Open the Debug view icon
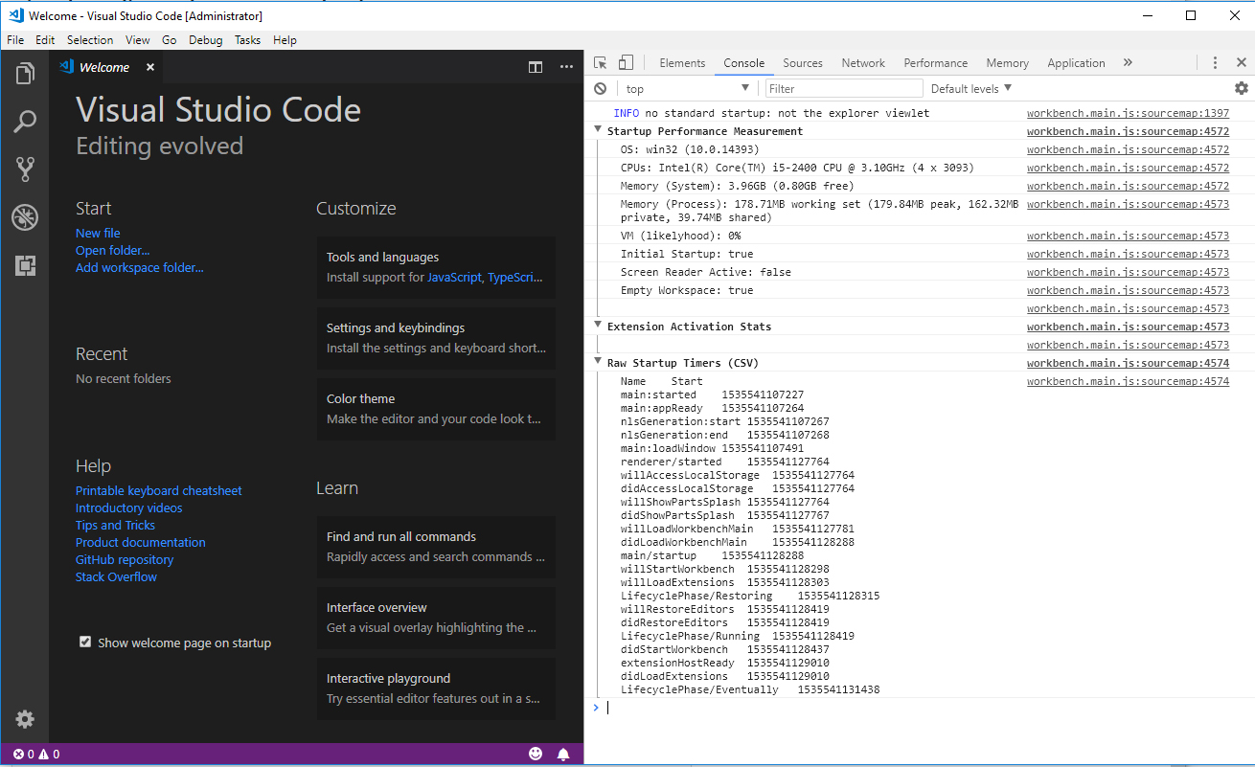 (x=25, y=217)
